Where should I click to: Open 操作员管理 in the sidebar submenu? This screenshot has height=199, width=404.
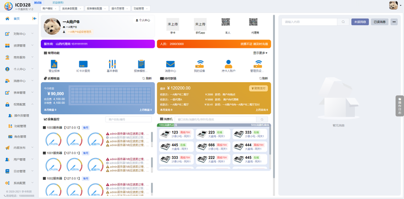tap(22, 116)
